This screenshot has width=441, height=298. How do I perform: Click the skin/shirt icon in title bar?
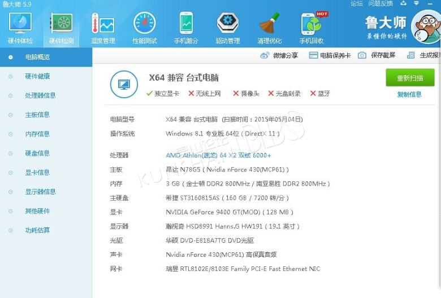403,3
